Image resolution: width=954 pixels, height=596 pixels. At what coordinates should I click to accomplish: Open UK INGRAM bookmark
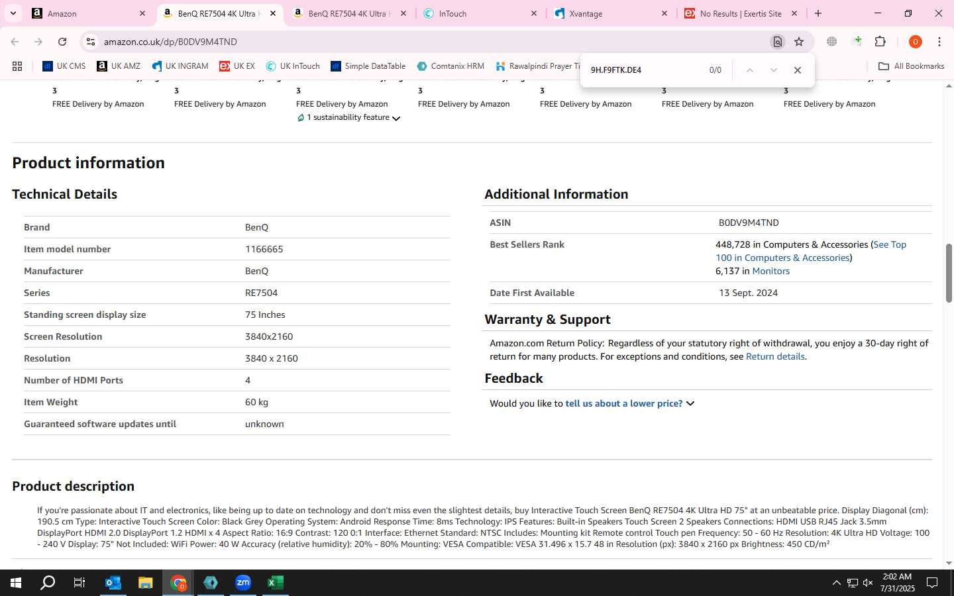coord(180,66)
